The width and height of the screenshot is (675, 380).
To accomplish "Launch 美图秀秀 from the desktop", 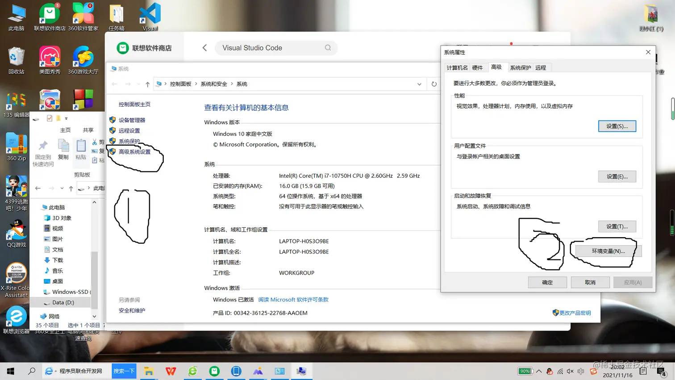I will pos(50,60).
